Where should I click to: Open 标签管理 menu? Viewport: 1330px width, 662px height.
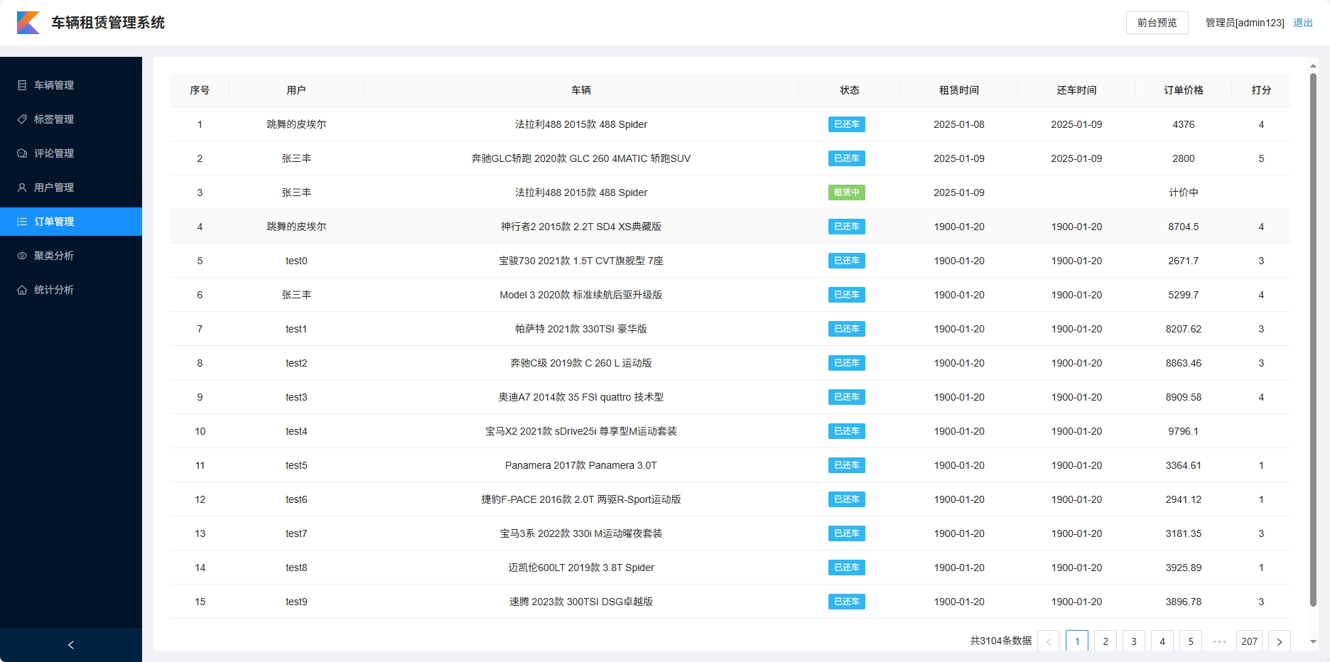pyautogui.click(x=71, y=119)
